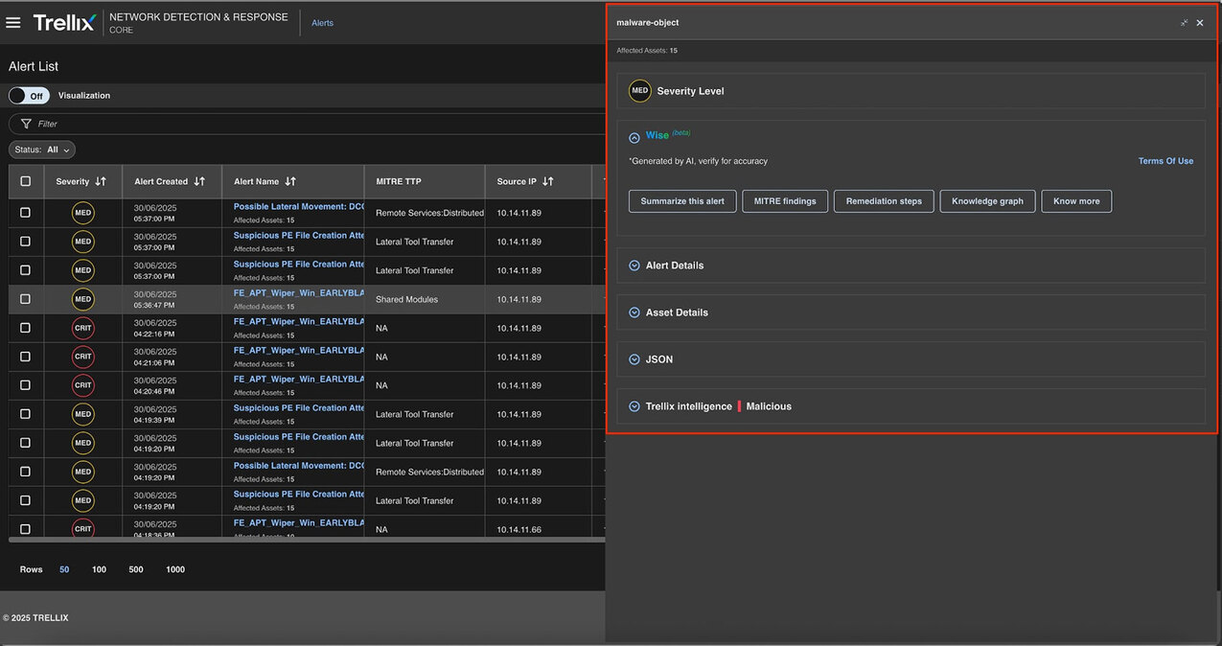Open the FE_APT_Wiper alert from 05:36:47 PM
The height and width of the screenshot is (646, 1222).
point(299,293)
